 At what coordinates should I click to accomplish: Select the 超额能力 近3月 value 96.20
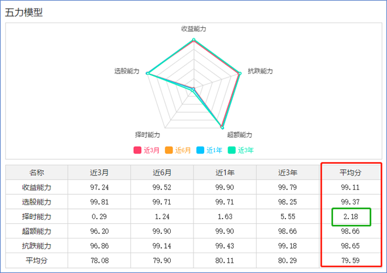99,231
